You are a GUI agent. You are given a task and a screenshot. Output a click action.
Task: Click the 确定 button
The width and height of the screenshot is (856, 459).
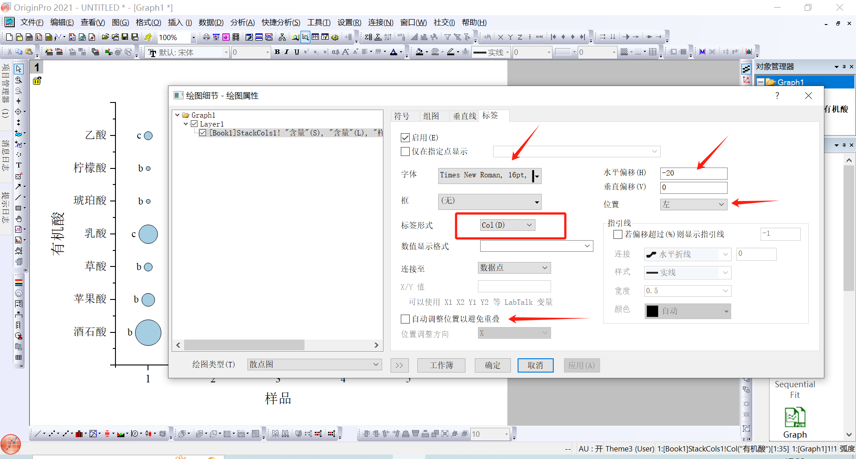493,365
